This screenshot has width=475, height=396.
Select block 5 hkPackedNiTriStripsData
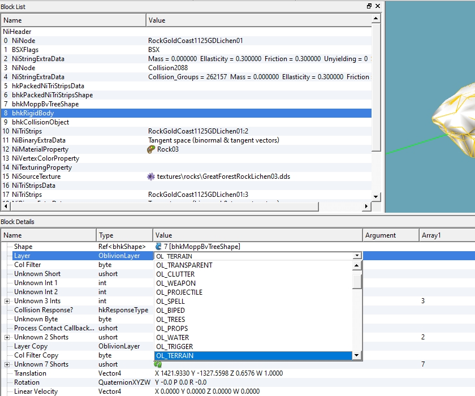coord(186,86)
